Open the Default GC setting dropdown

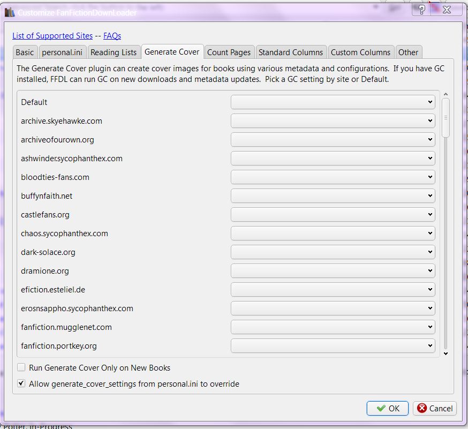click(333, 102)
